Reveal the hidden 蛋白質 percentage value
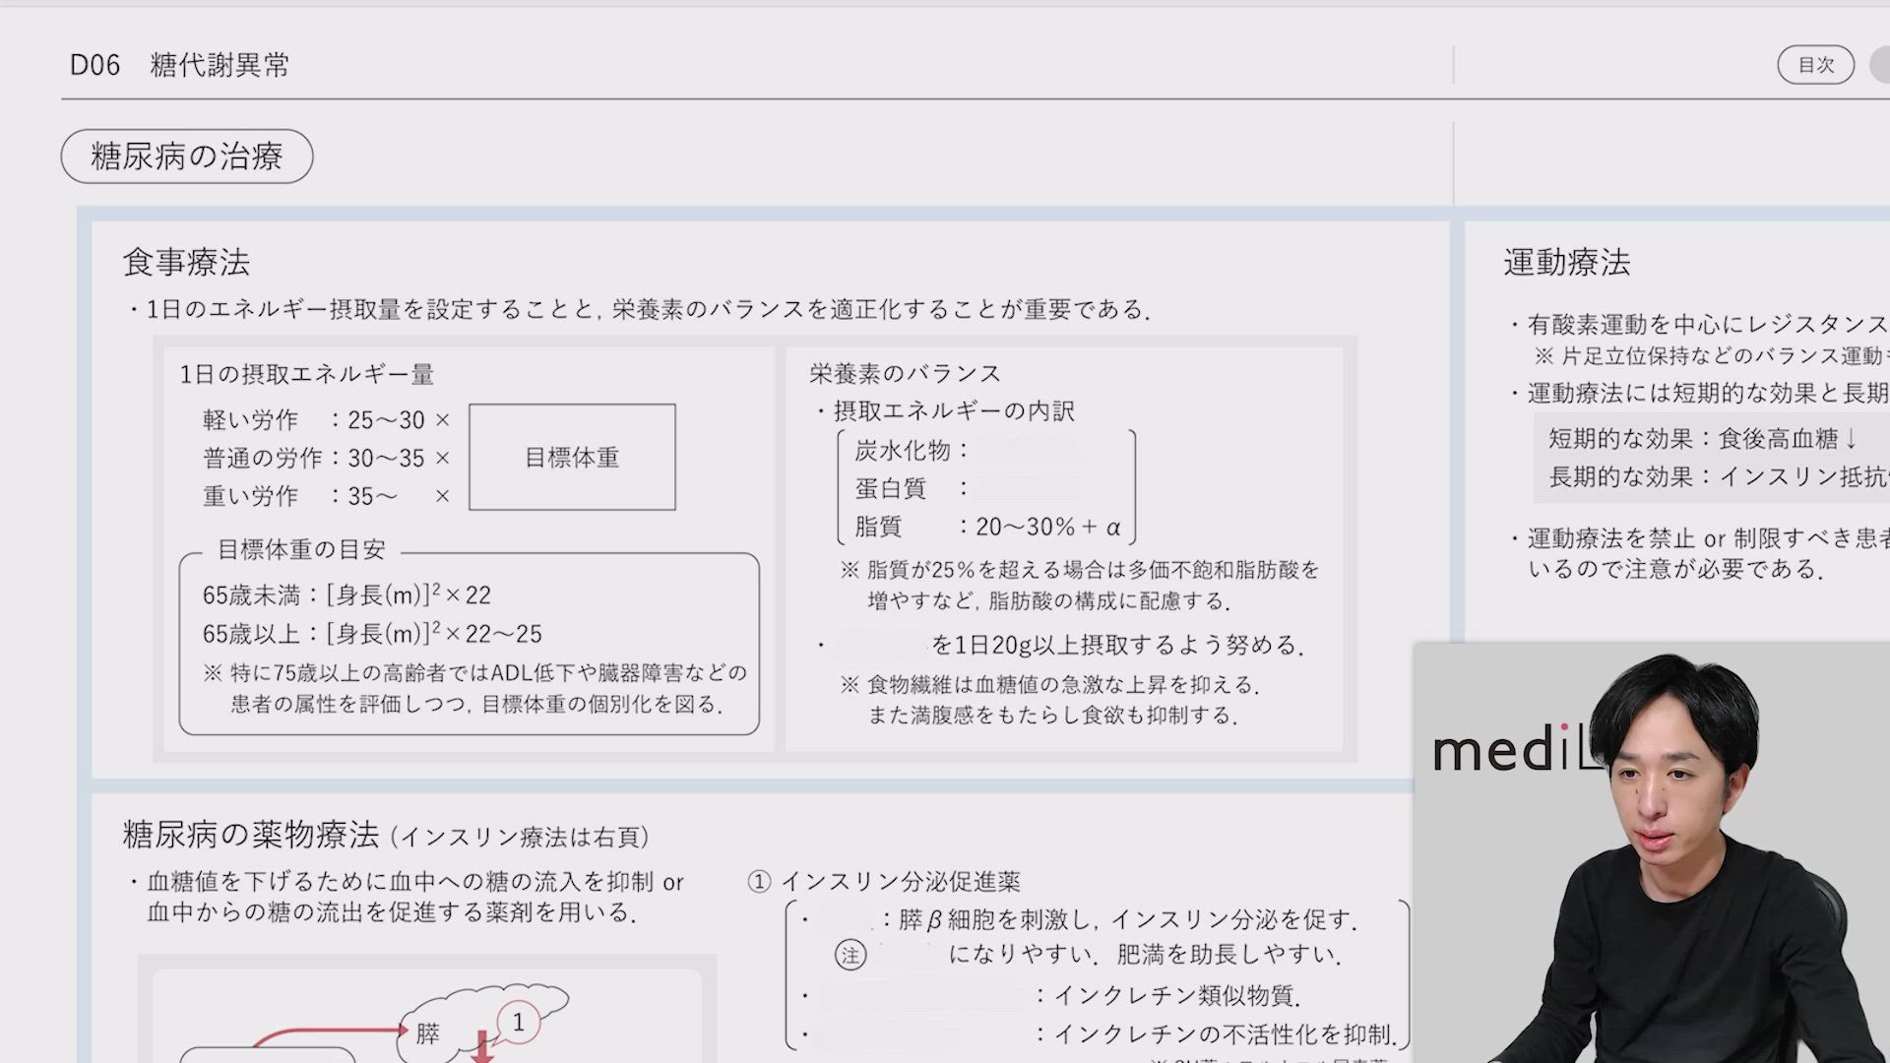Screen dimensions: 1890x1063 (x=1029, y=488)
